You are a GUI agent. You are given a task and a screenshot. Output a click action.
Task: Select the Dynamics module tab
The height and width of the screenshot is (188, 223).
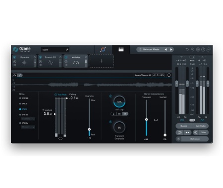24,61
